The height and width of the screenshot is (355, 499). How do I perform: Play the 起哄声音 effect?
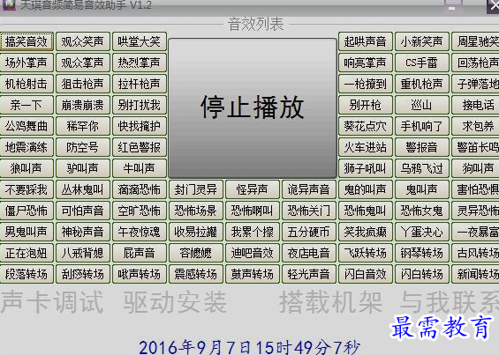(x=366, y=41)
